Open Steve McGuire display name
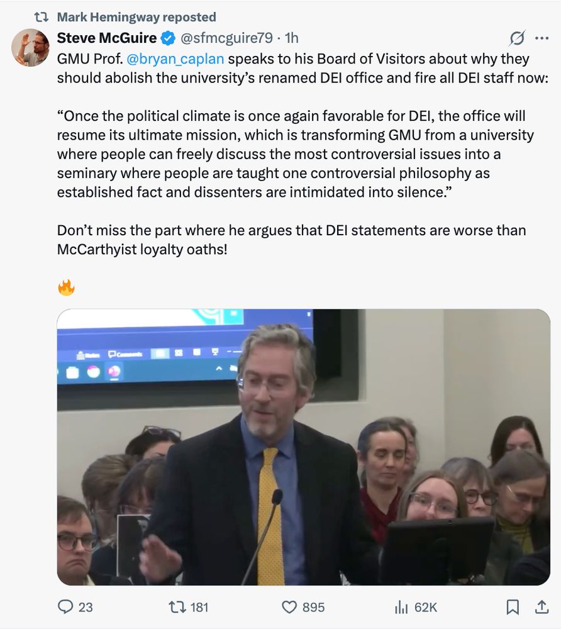 click(107, 38)
